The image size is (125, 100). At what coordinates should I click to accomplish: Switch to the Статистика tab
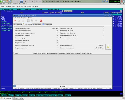click(27, 24)
